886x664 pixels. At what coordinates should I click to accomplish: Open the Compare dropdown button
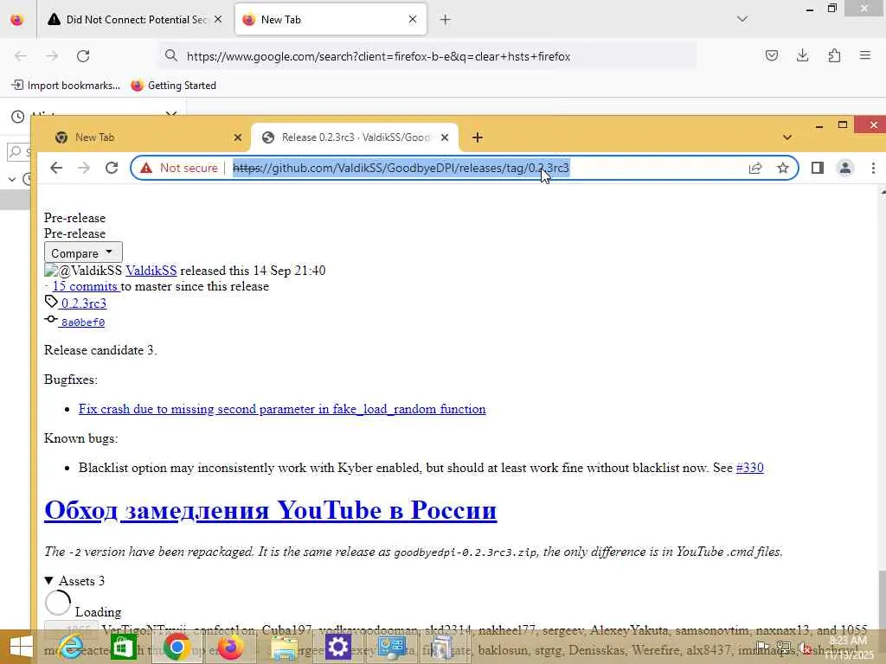(x=83, y=253)
